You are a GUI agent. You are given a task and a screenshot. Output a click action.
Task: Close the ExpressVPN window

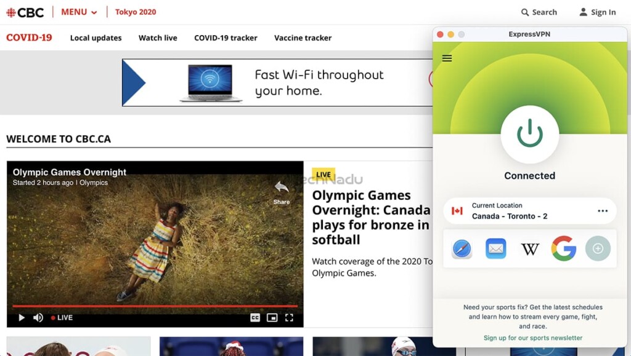click(x=440, y=34)
